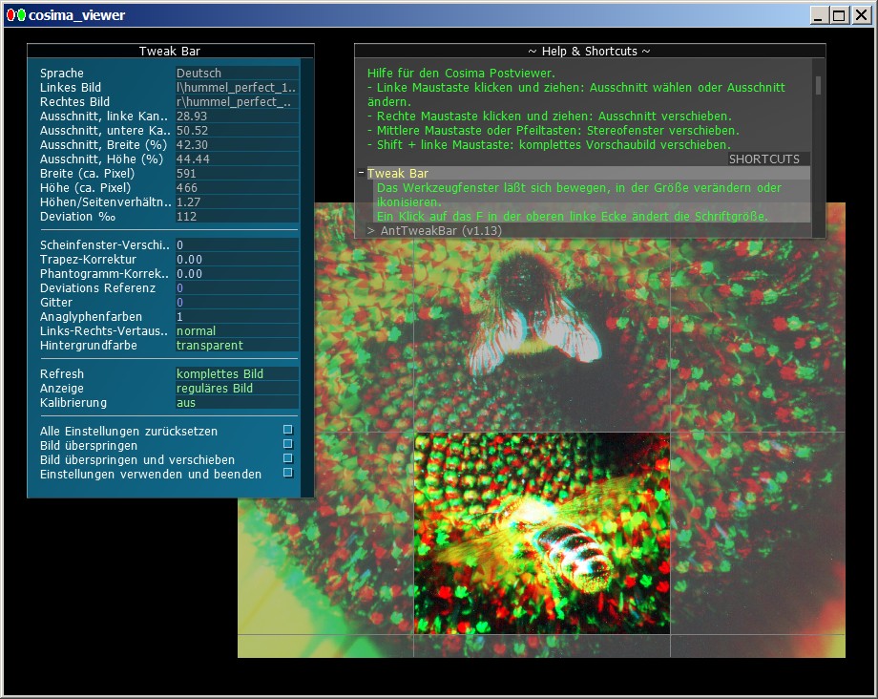Expand the AntTweakBar (v1.13) entry
The width and height of the screenshot is (878, 699).
pos(371,231)
